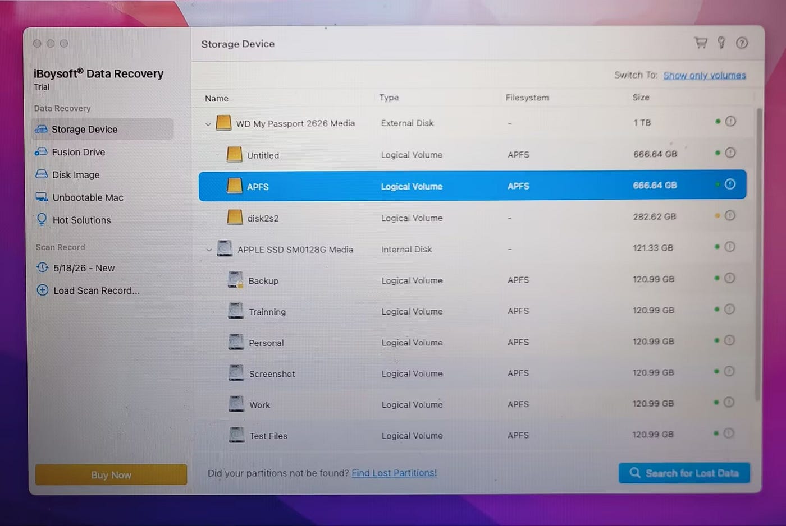
Task: Click the External Disk type cell
Action: 407,123
